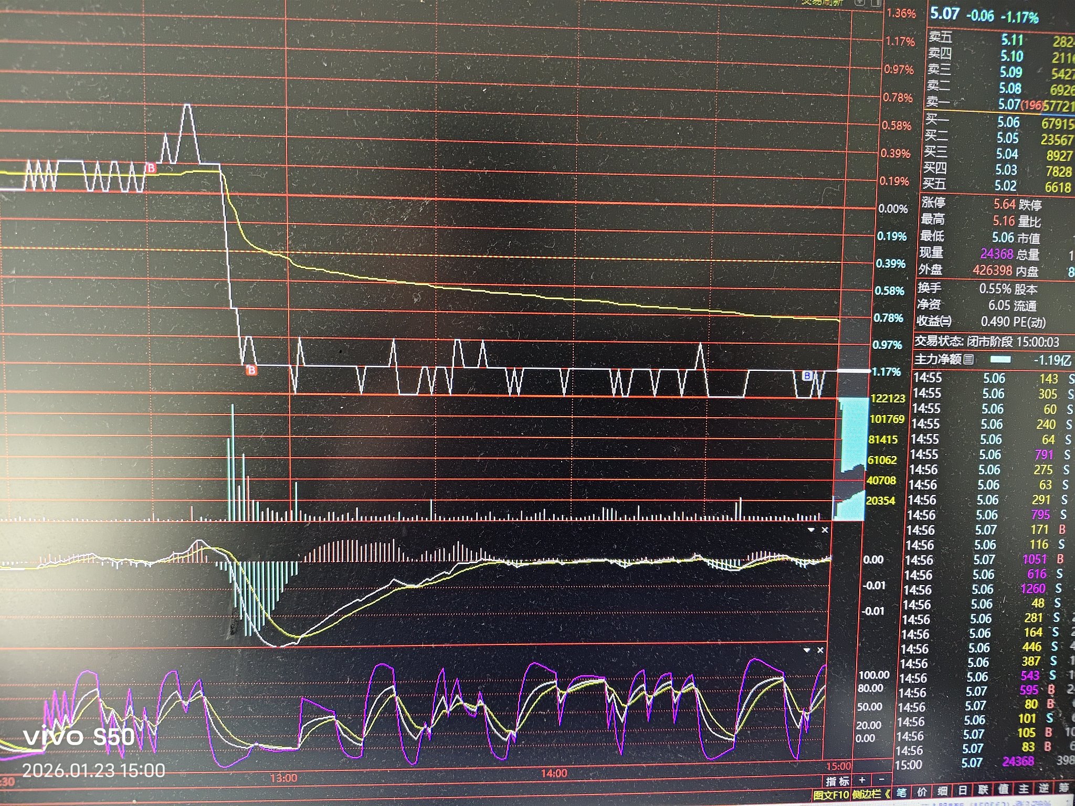The width and height of the screenshot is (1075, 806).
Task: Expand the MACD panel dropdown arrow
Action: (811, 530)
